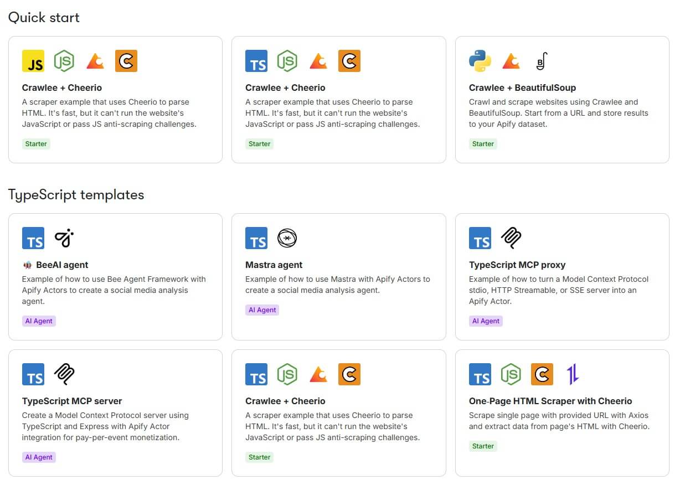Click Starter tag on Crawlee + BeautifulSoup card

[483, 144]
